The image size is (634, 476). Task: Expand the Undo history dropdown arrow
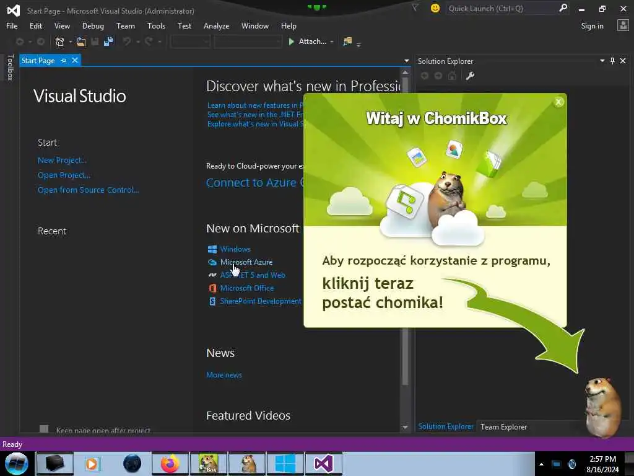point(138,42)
